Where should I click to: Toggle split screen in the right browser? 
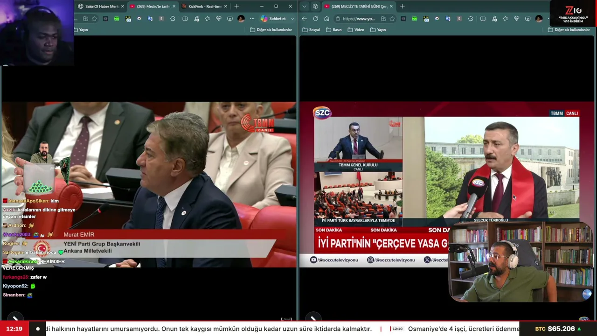pyautogui.click(x=483, y=19)
